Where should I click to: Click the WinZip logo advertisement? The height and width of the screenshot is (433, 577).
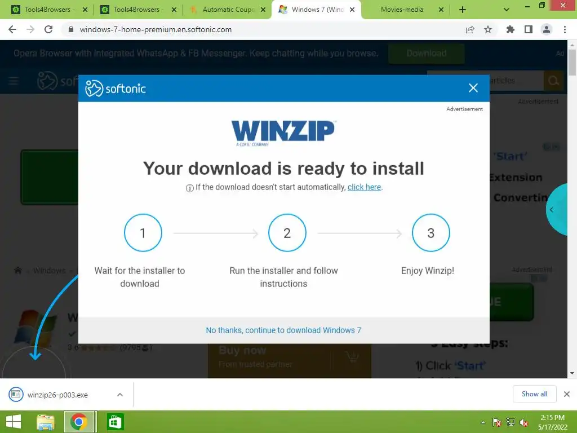(283, 133)
